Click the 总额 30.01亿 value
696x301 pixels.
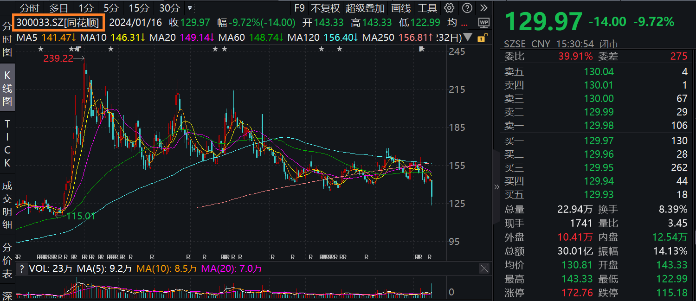575,251
